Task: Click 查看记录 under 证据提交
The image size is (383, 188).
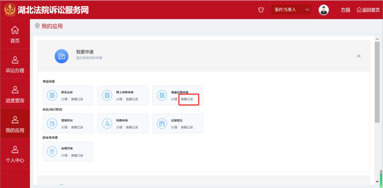Action: point(187,127)
